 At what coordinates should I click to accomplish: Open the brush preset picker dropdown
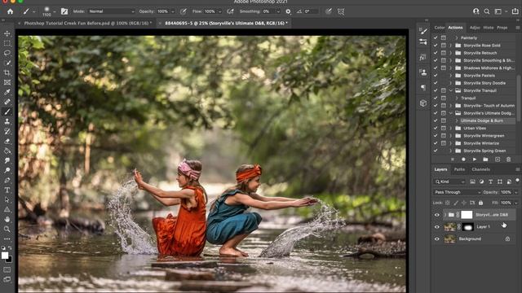point(55,11)
